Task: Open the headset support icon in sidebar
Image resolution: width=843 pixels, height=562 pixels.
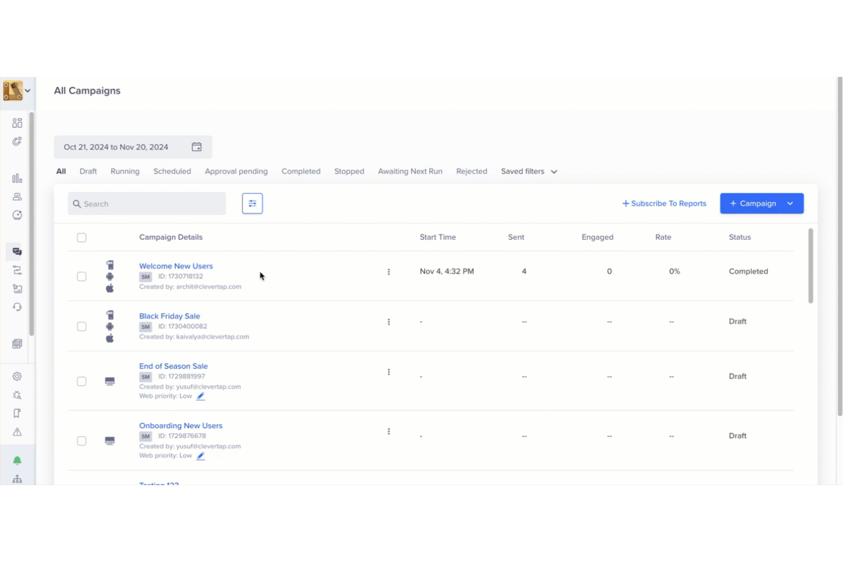Action: coord(17,307)
